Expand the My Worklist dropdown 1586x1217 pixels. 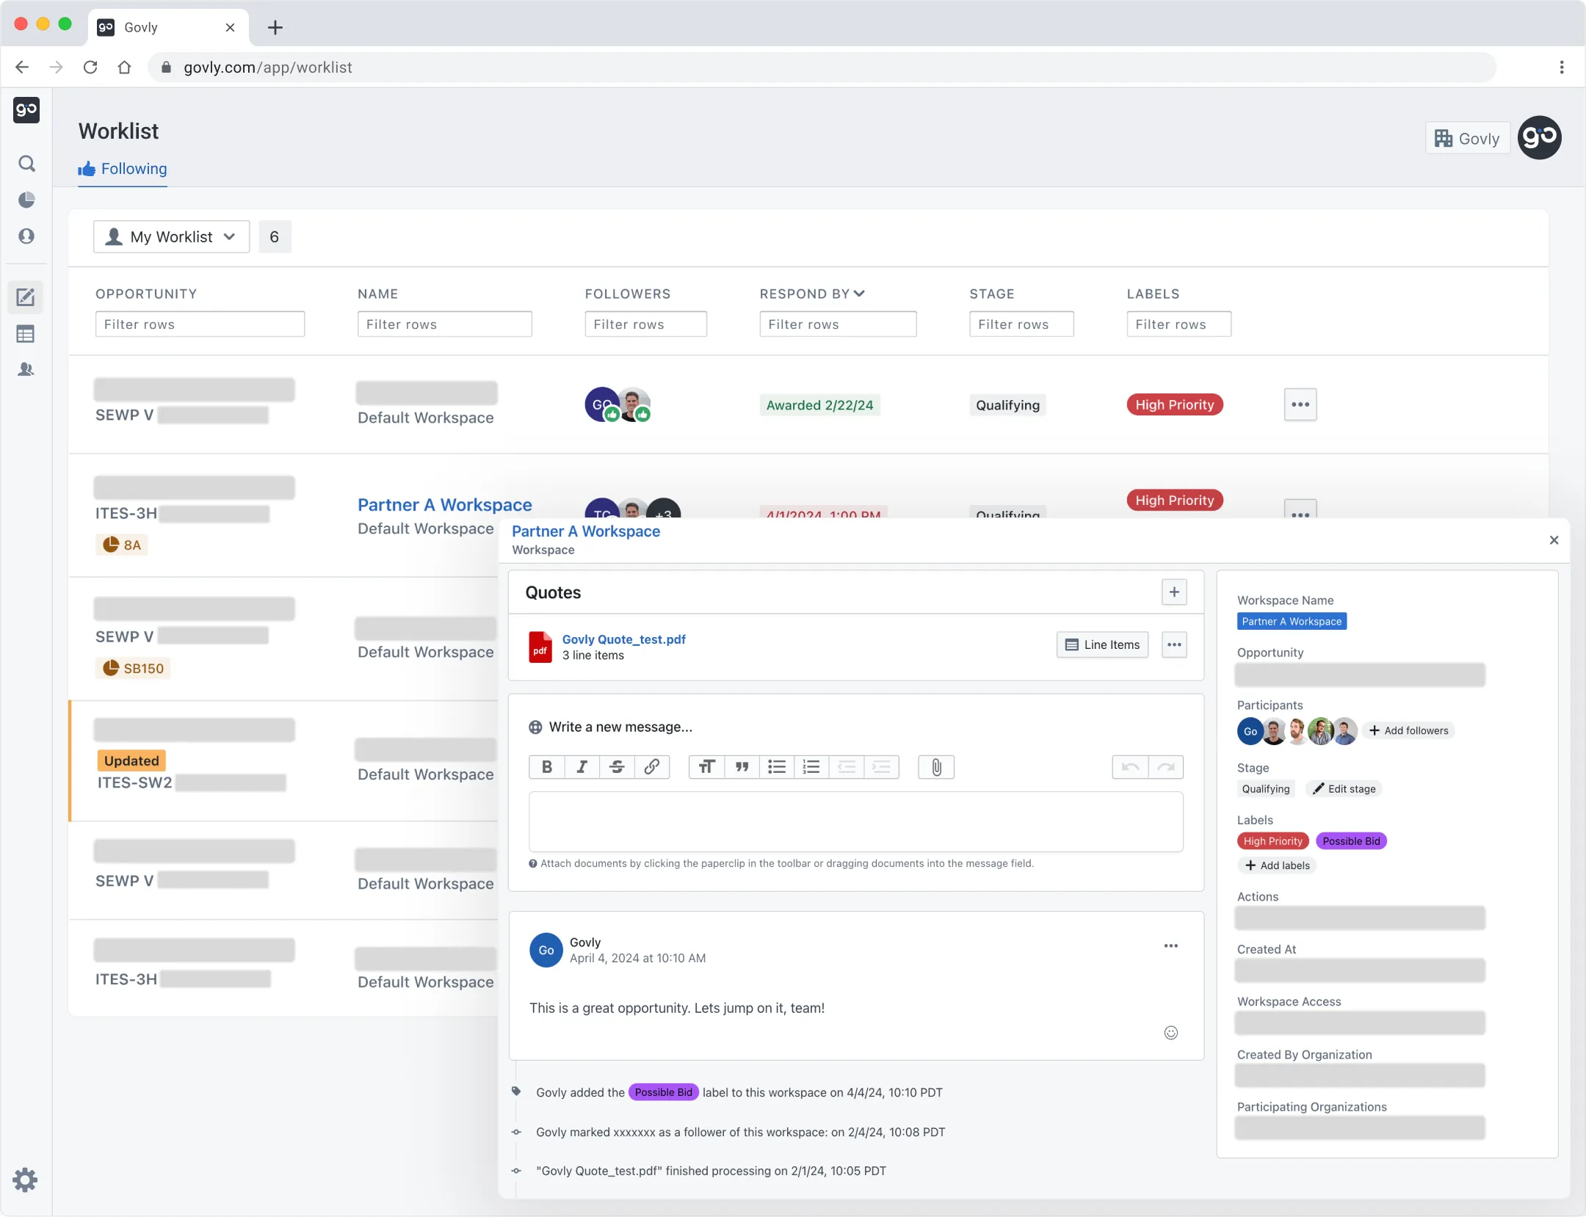pyautogui.click(x=171, y=237)
